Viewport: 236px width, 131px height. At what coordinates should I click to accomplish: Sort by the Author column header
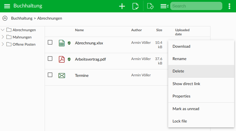tap(136, 30)
